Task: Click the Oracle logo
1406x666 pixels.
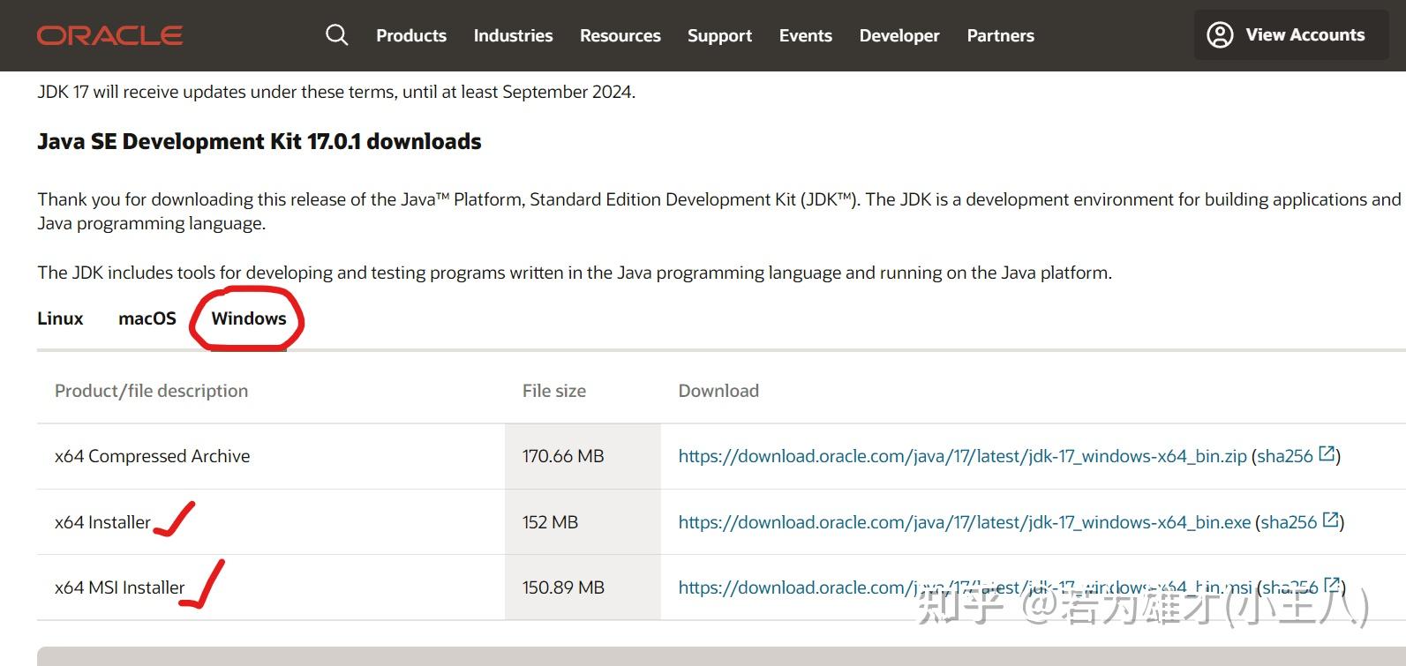Action: point(109,35)
